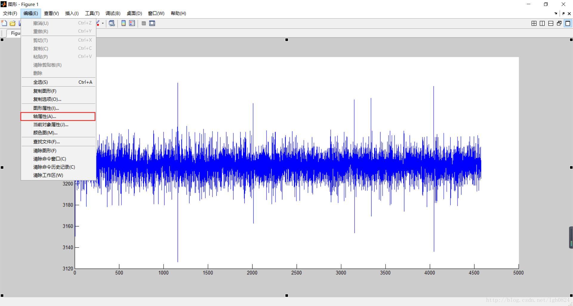This screenshot has height=306, width=573.
Task: Select 清除命令历史记录(C) entry
Action: pyautogui.click(x=58, y=167)
